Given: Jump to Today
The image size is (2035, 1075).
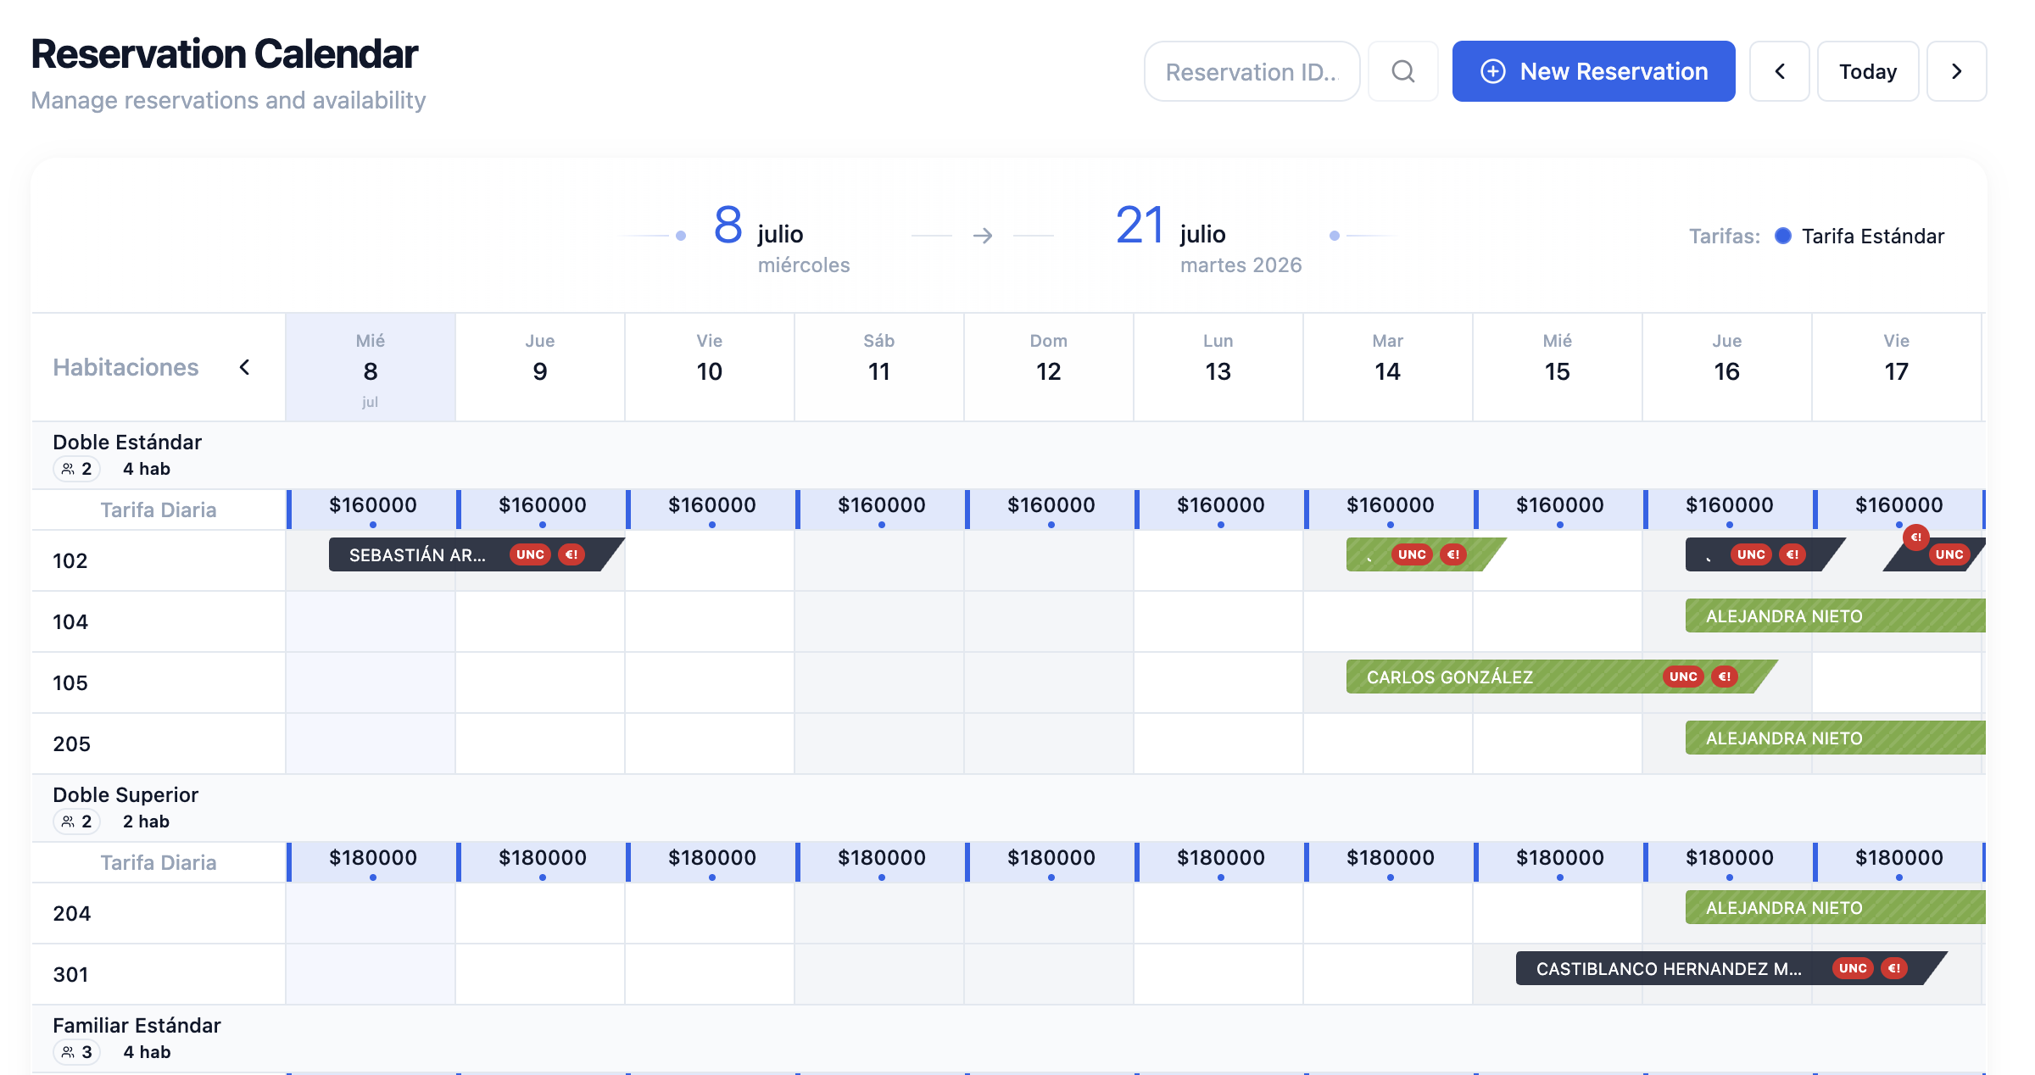Looking at the screenshot, I should coord(1868,71).
